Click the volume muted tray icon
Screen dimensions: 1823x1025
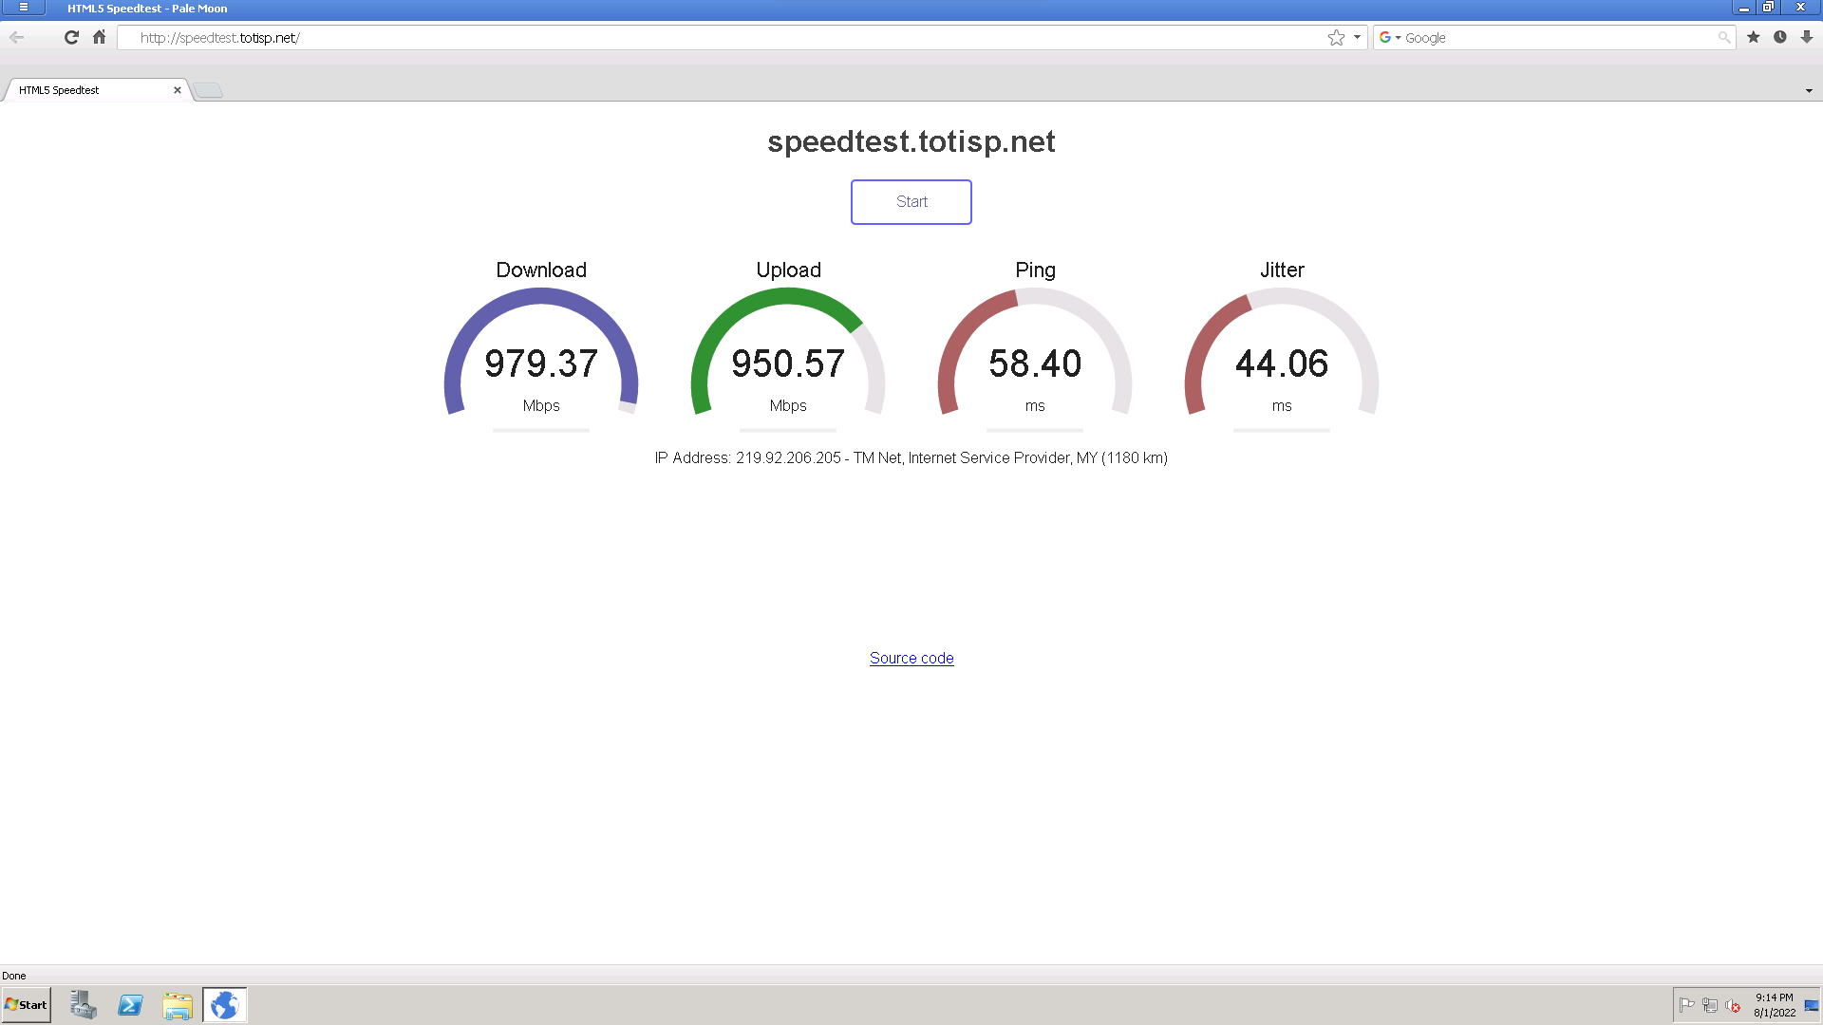click(1733, 1005)
